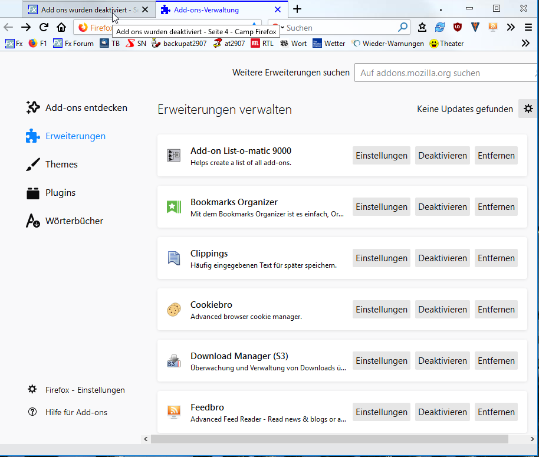Go back with the left arrow
Viewport: 539px width, 457px height.
click(x=8, y=27)
